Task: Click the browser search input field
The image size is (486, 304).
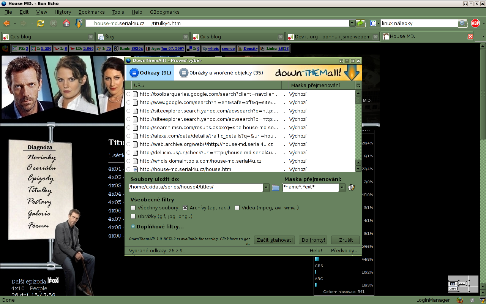Action: click(x=420, y=23)
